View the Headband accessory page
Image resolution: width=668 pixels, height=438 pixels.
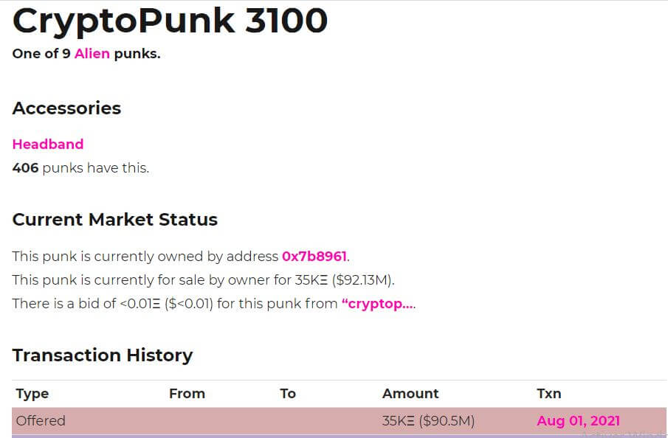tap(47, 144)
